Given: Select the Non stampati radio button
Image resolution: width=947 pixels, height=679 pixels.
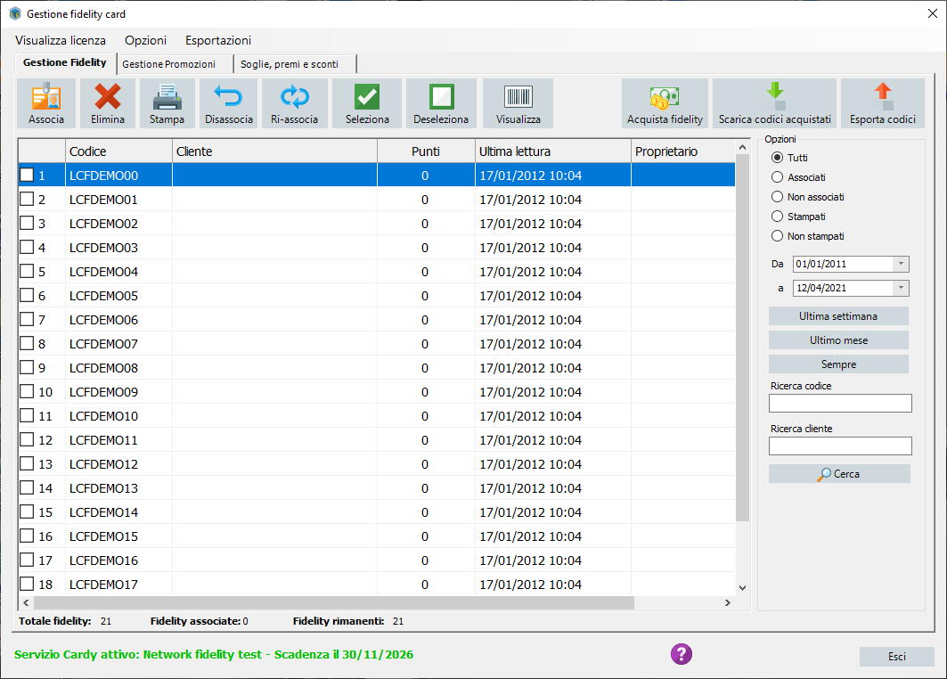Looking at the screenshot, I should click(778, 236).
